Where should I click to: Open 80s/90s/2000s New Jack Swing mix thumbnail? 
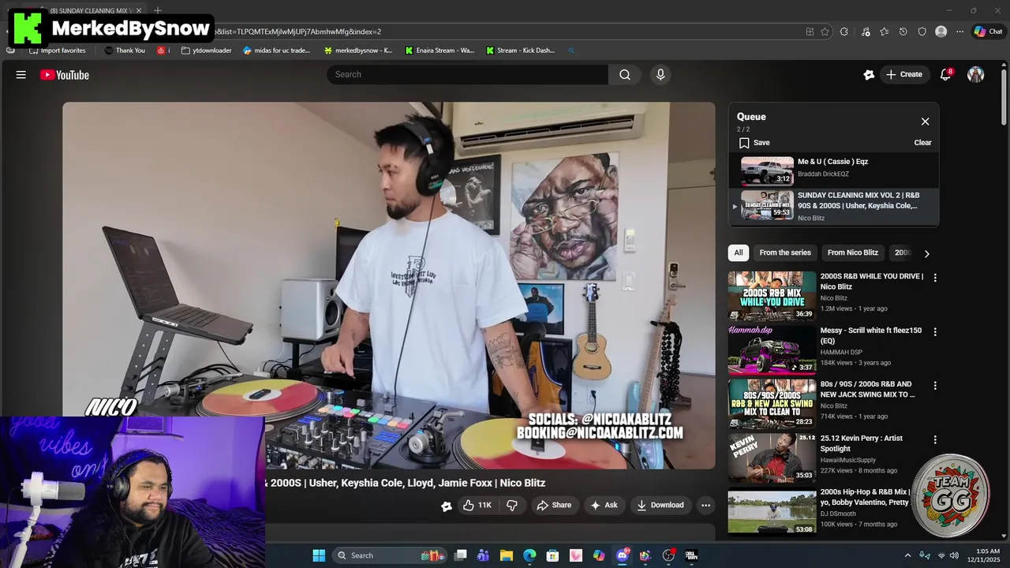[x=772, y=403]
